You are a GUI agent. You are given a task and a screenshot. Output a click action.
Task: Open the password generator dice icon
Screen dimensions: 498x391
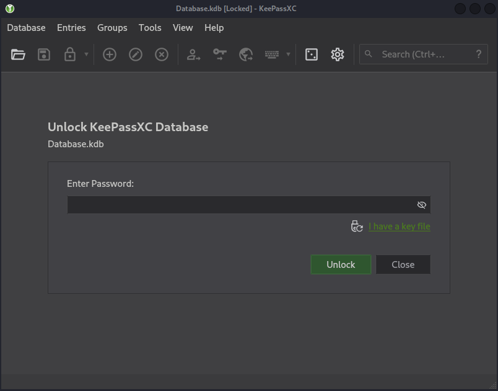click(x=312, y=54)
